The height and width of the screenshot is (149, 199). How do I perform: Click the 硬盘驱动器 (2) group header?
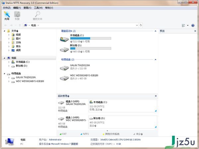tap(68, 31)
